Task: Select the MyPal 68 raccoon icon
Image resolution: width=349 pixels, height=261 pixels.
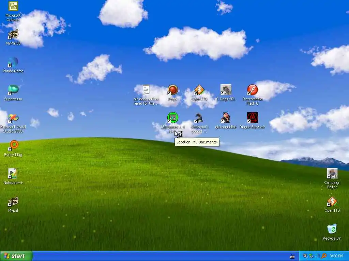Action: click(13, 34)
